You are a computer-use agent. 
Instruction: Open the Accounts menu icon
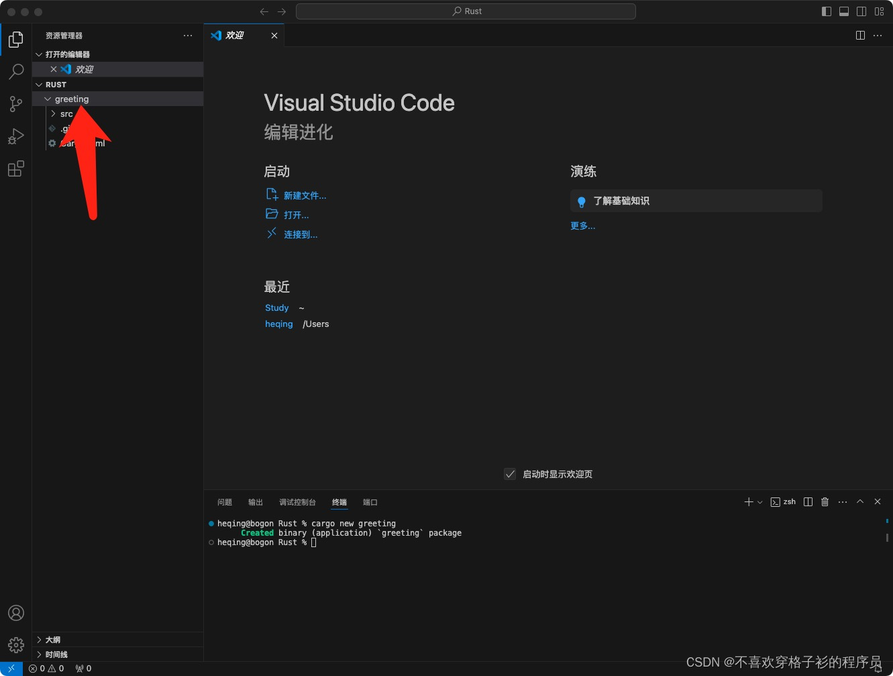16,613
